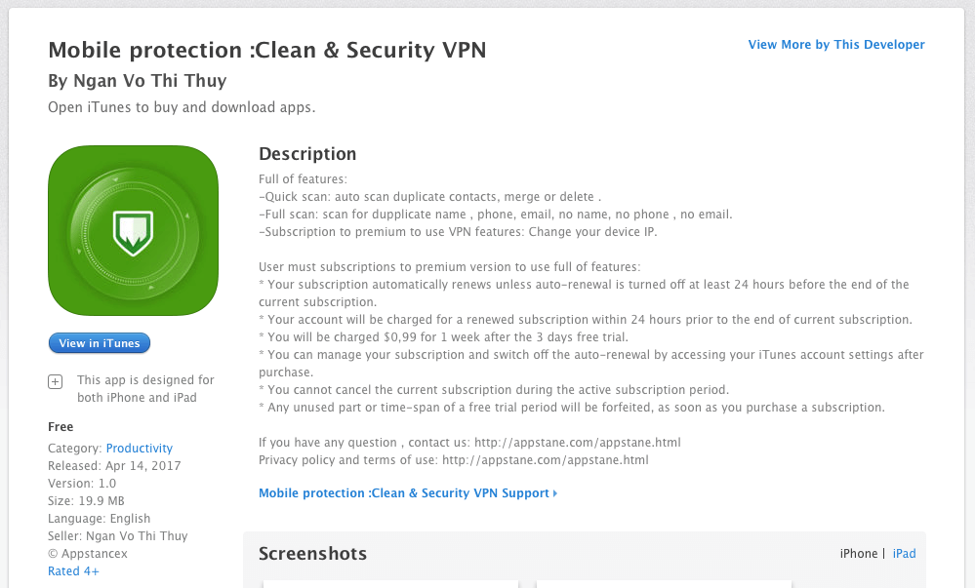The image size is (975, 588).
Task: Click the Seller: Ngan Vo Thi Thuy line
Action: click(117, 535)
